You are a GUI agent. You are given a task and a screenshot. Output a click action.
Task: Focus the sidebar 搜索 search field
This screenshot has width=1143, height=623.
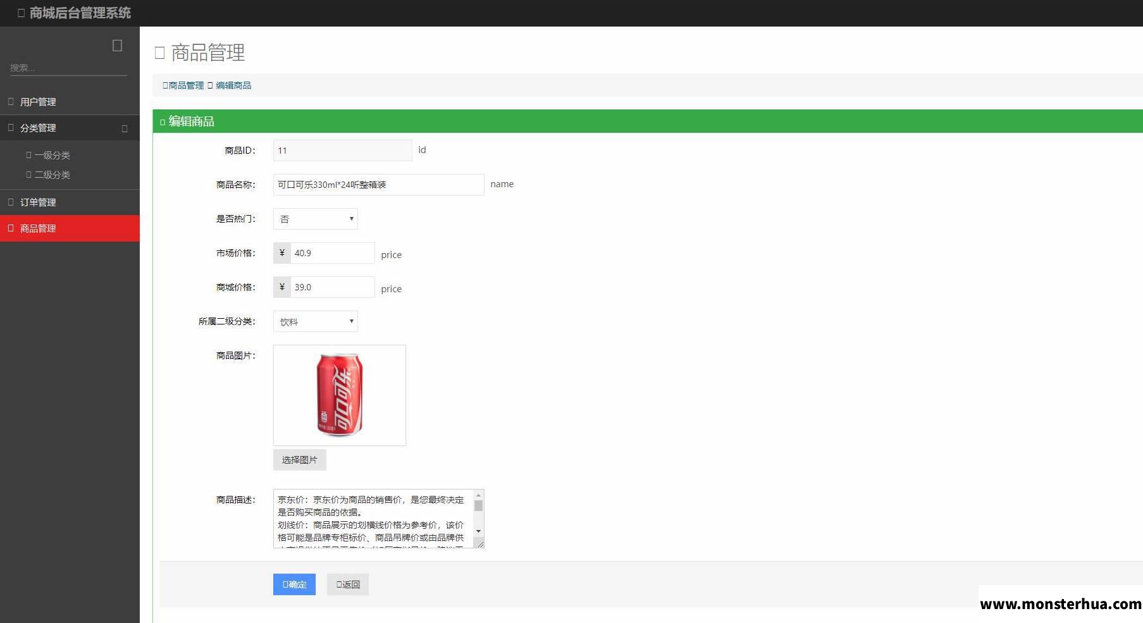pyautogui.click(x=68, y=68)
